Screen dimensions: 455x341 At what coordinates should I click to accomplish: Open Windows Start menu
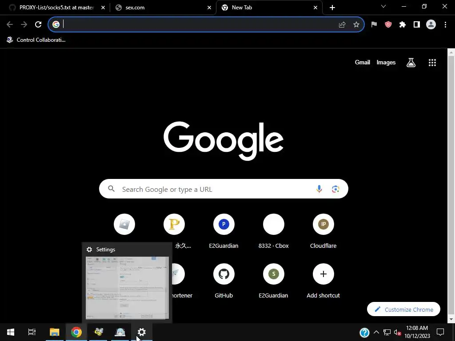(11, 332)
